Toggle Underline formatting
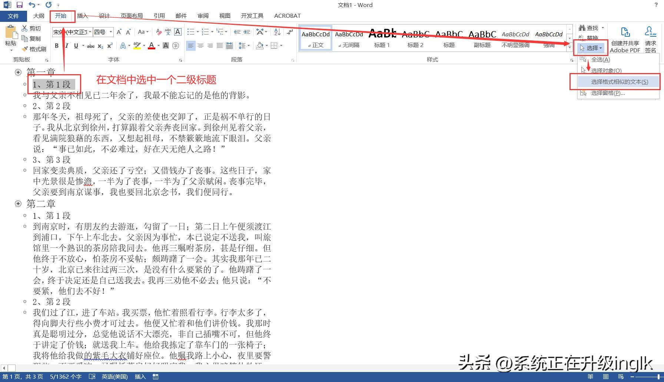The width and height of the screenshot is (664, 382). 76,46
